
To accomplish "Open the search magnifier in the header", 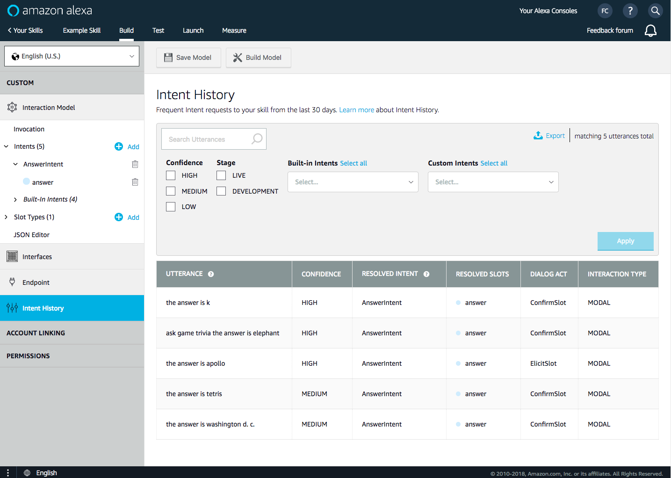I will coord(655,11).
